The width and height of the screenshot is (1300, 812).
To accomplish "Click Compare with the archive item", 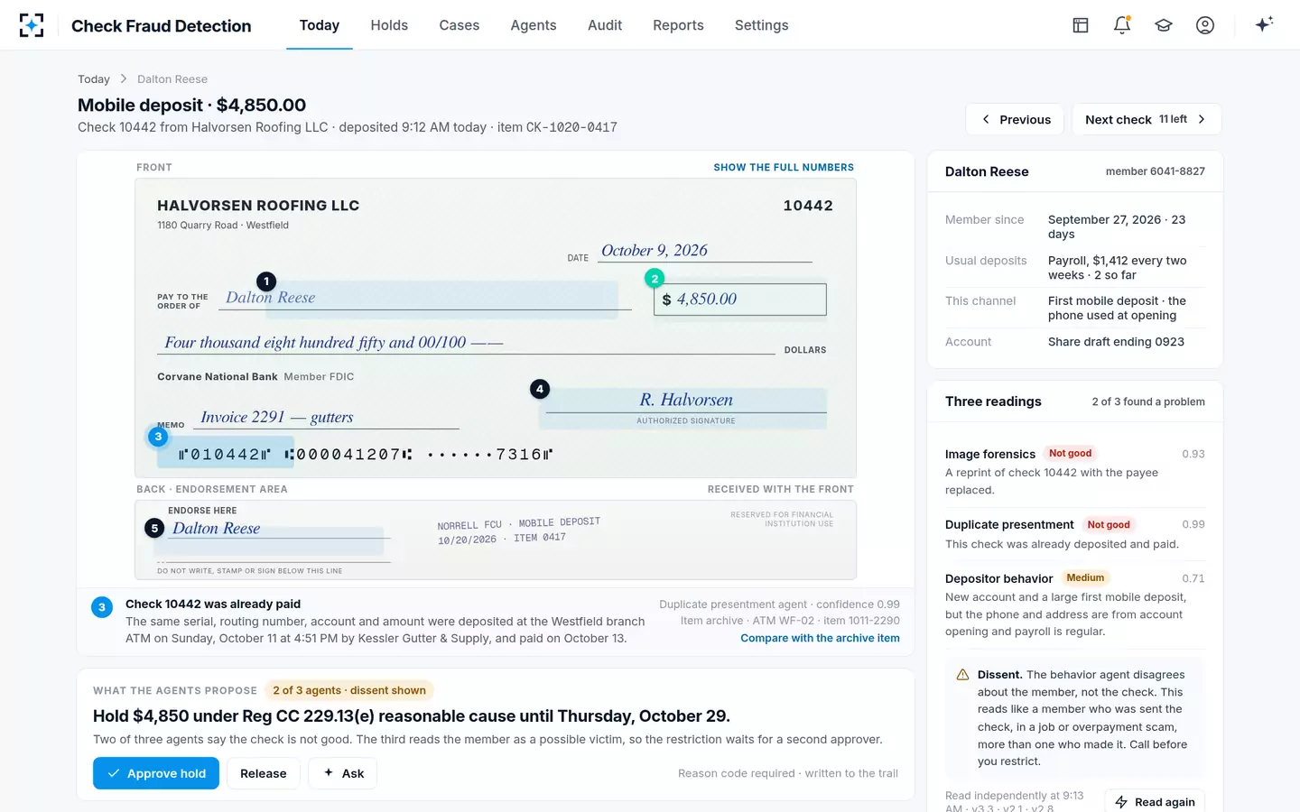I will (x=820, y=638).
